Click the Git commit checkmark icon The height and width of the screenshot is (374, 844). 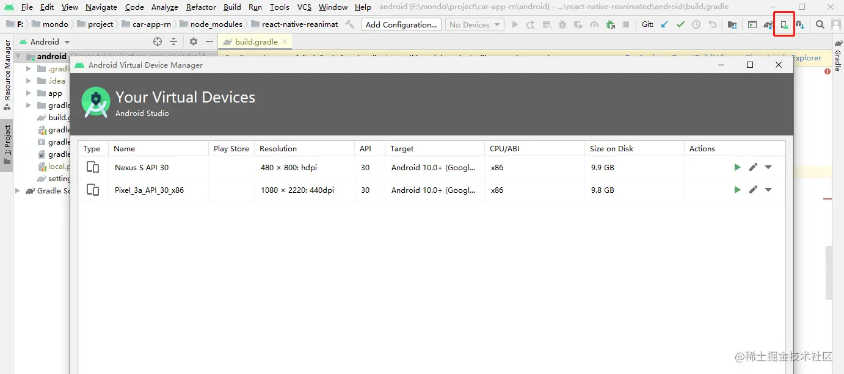pos(680,25)
